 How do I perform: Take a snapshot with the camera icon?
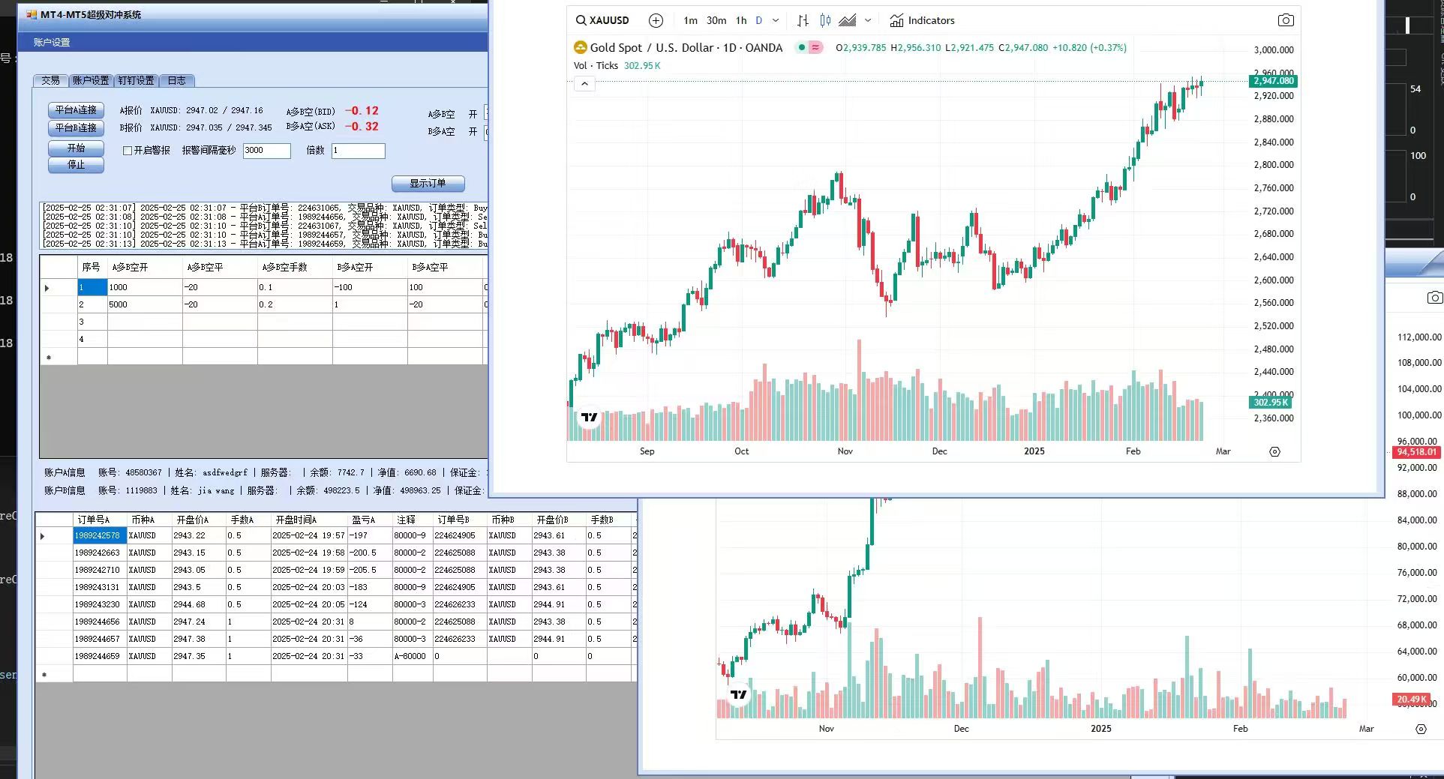[1285, 21]
